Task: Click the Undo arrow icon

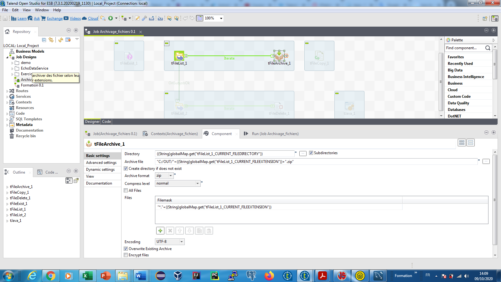Action: pyautogui.click(x=185, y=18)
